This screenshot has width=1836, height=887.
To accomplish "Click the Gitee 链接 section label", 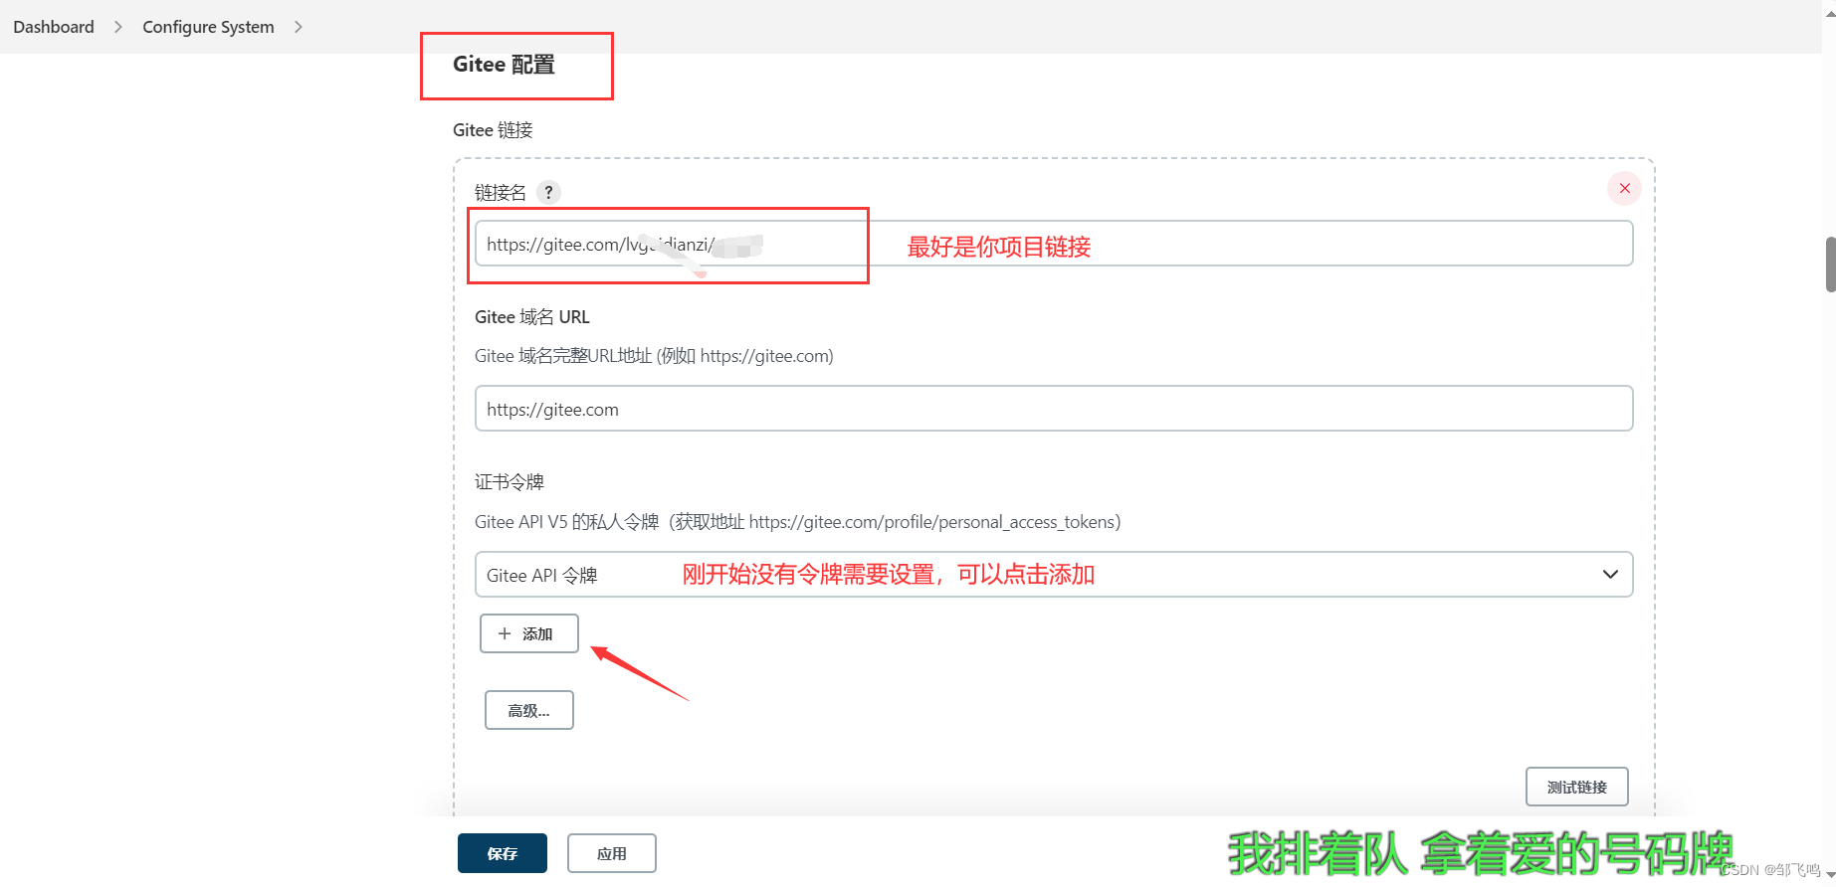I will click(x=493, y=130).
